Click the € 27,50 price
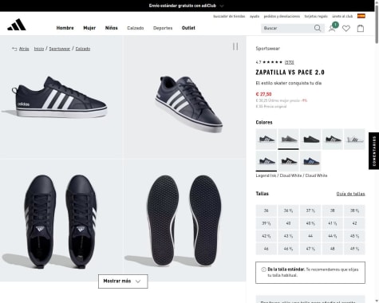Image resolution: width=379 pixels, height=303 pixels. point(263,94)
